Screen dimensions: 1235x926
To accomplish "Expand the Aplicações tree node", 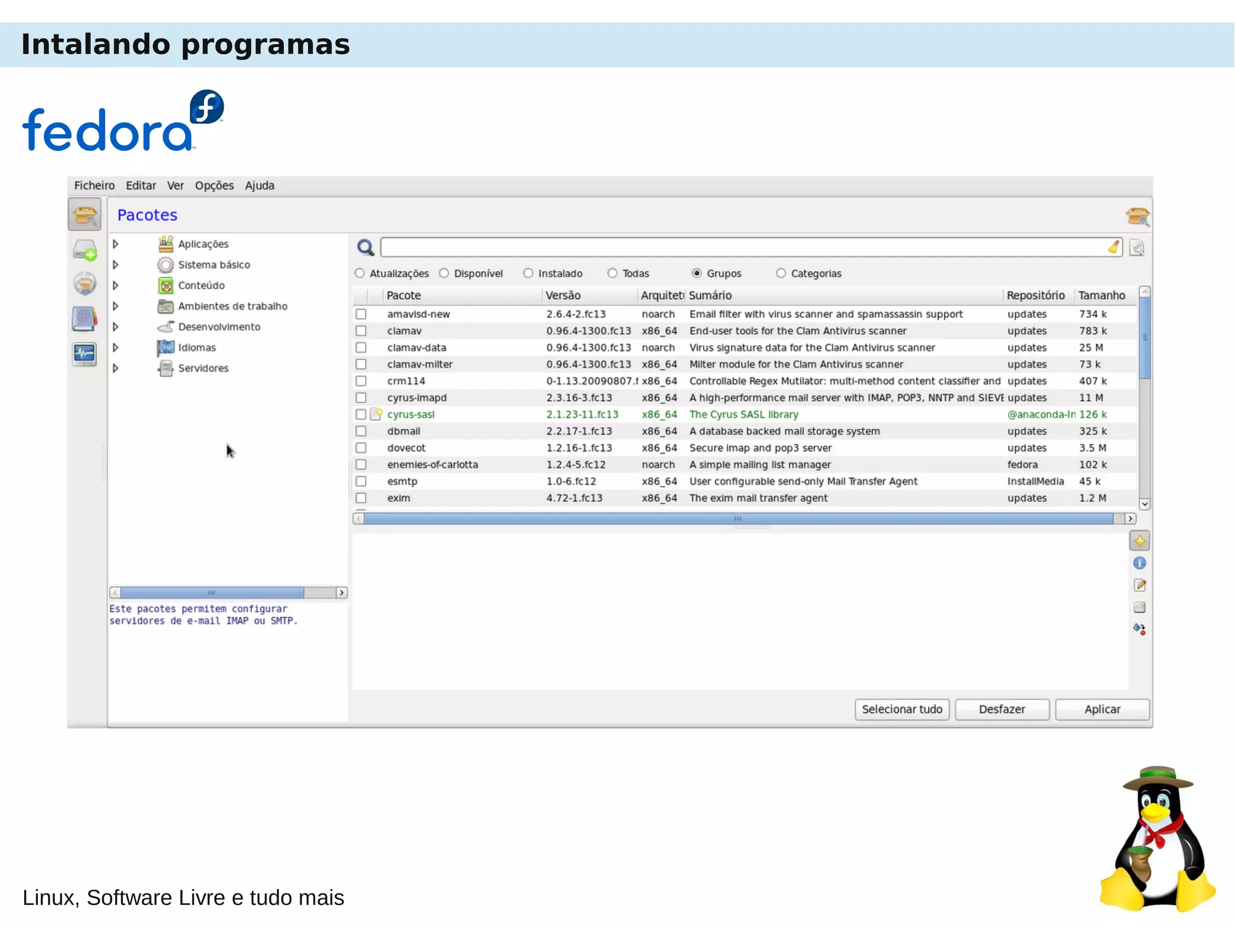I will [x=115, y=244].
